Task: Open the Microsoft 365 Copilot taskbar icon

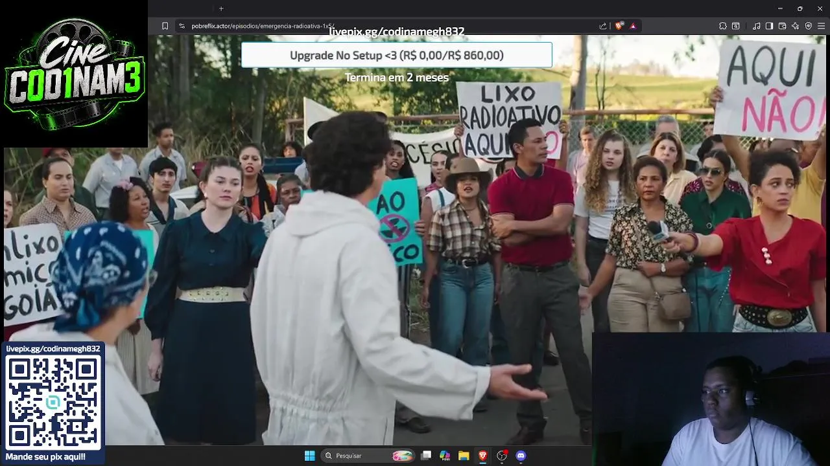Action: [x=445, y=456]
